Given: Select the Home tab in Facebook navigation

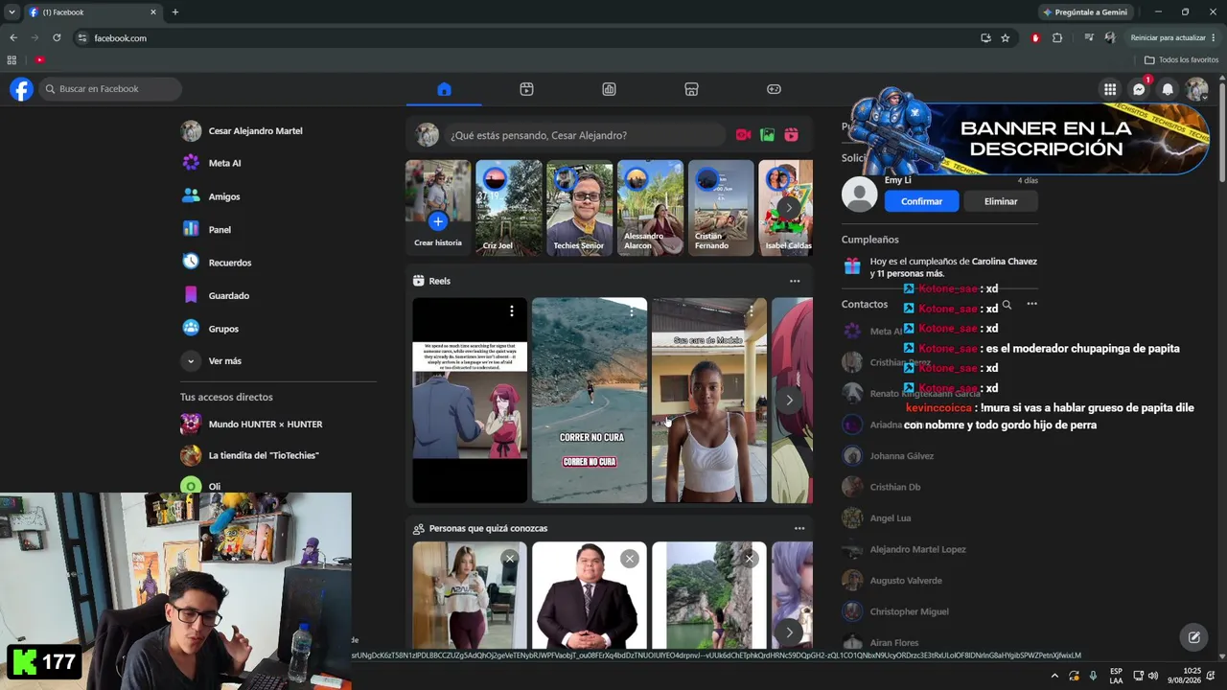Looking at the screenshot, I should point(444,89).
